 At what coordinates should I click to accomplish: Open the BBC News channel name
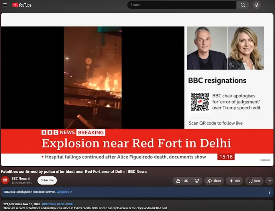[19, 178]
